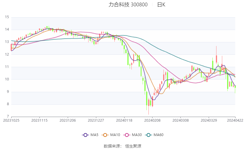
Task: Click the 15 price axis label
Action: point(7,17)
